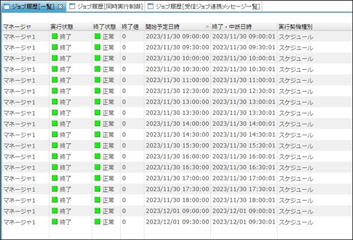
Task: Select end time 2023/11/30 18:00:01 cell
Action: click(x=244, y=200)
